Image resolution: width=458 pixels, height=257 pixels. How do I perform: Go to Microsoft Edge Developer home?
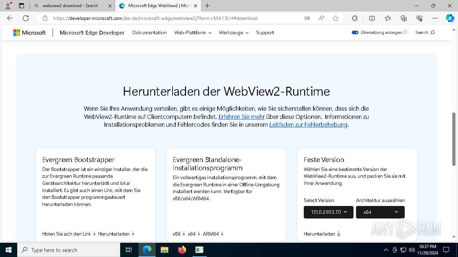[x=92, y=32]
